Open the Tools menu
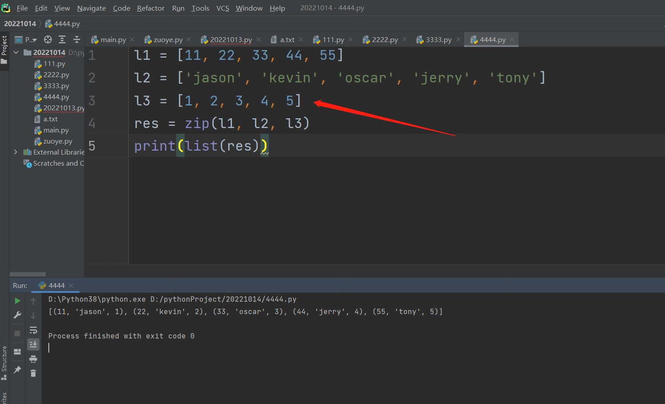Screen dimensions: 665x404 click(x=200, y=8)
